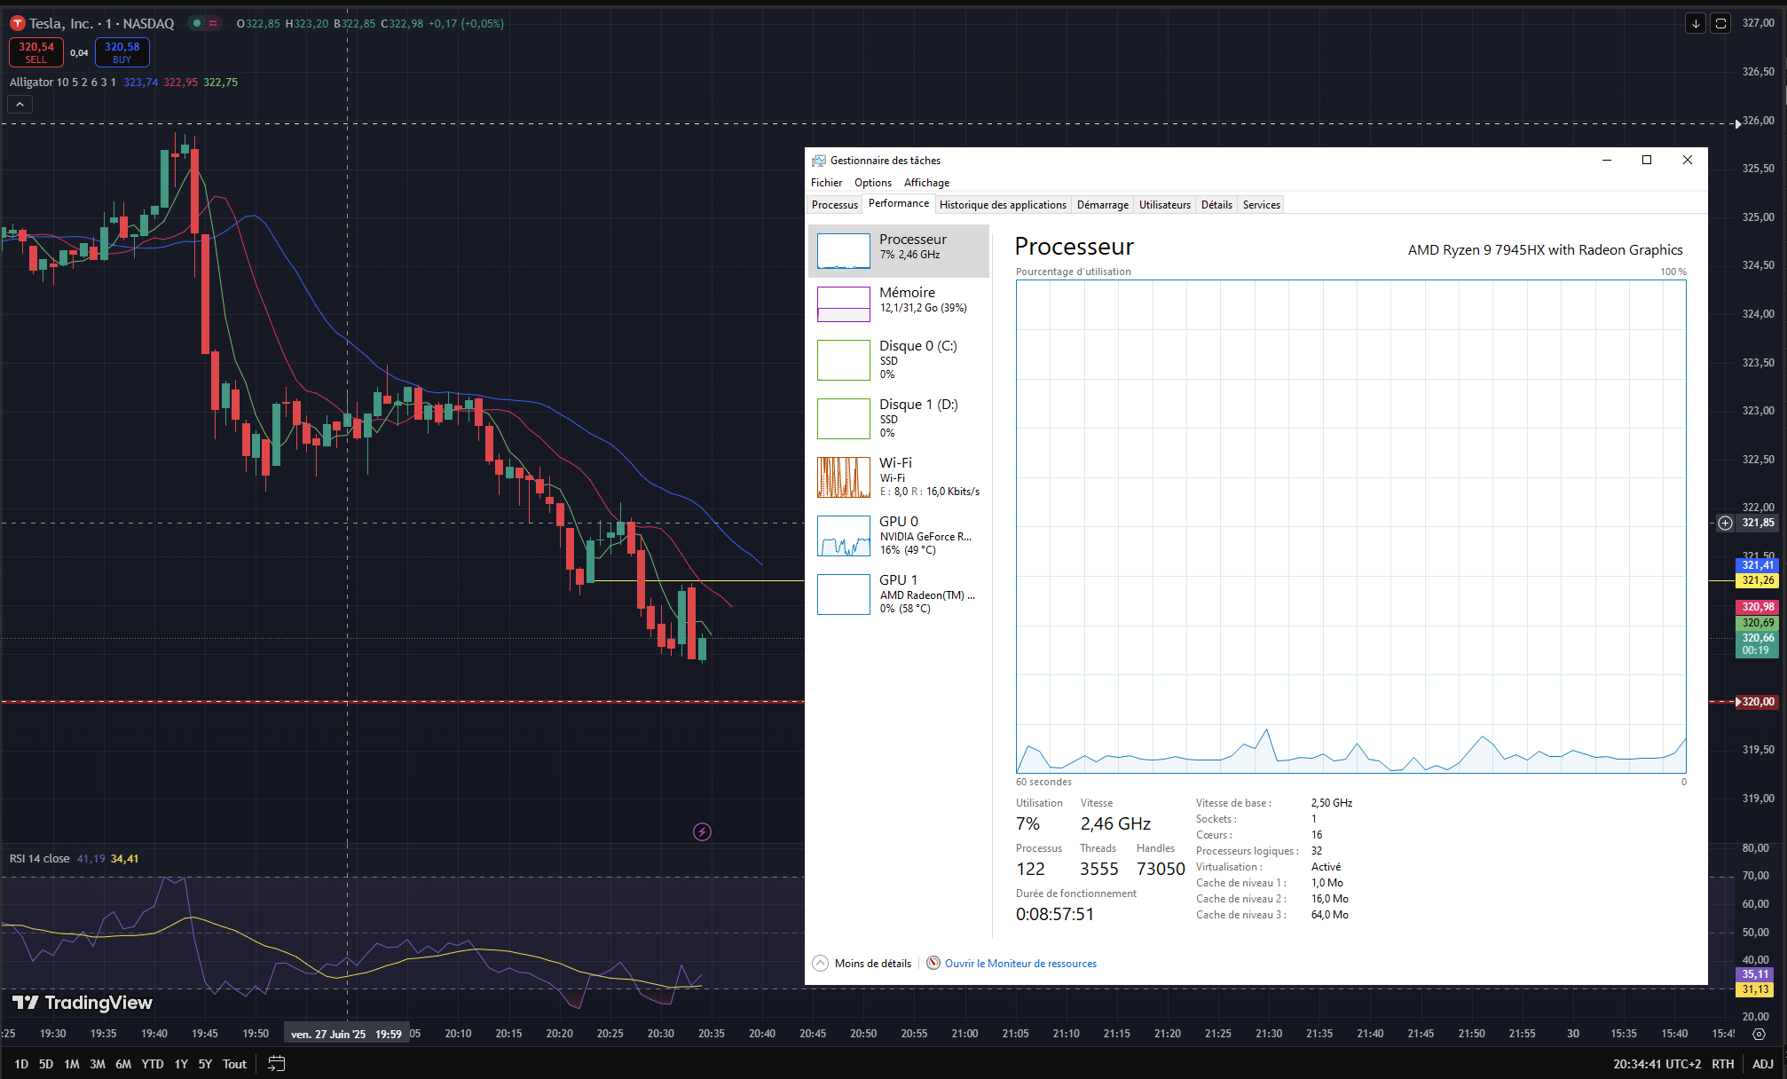Click the ven. 27 Juin '25 19:59 date label
Viewport: 1787px width, 1079px height.
[x=346, y=1034]
